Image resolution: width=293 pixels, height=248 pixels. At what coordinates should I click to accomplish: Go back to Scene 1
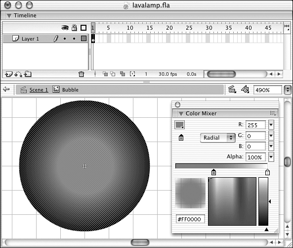[x=39, y=90]
